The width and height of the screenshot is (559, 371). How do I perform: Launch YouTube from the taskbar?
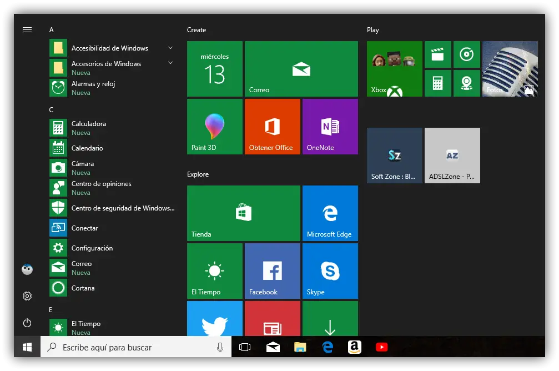(x=382, y=347)
